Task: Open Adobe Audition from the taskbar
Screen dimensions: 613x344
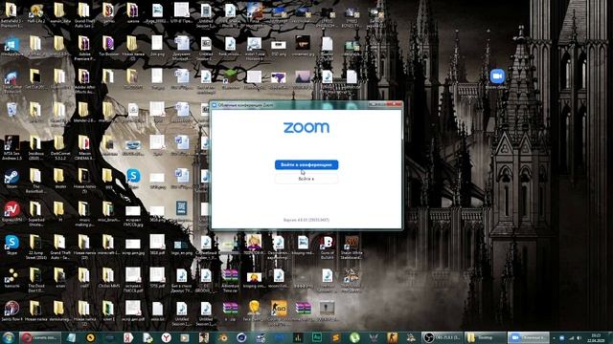Action: (x=317, y=337)
